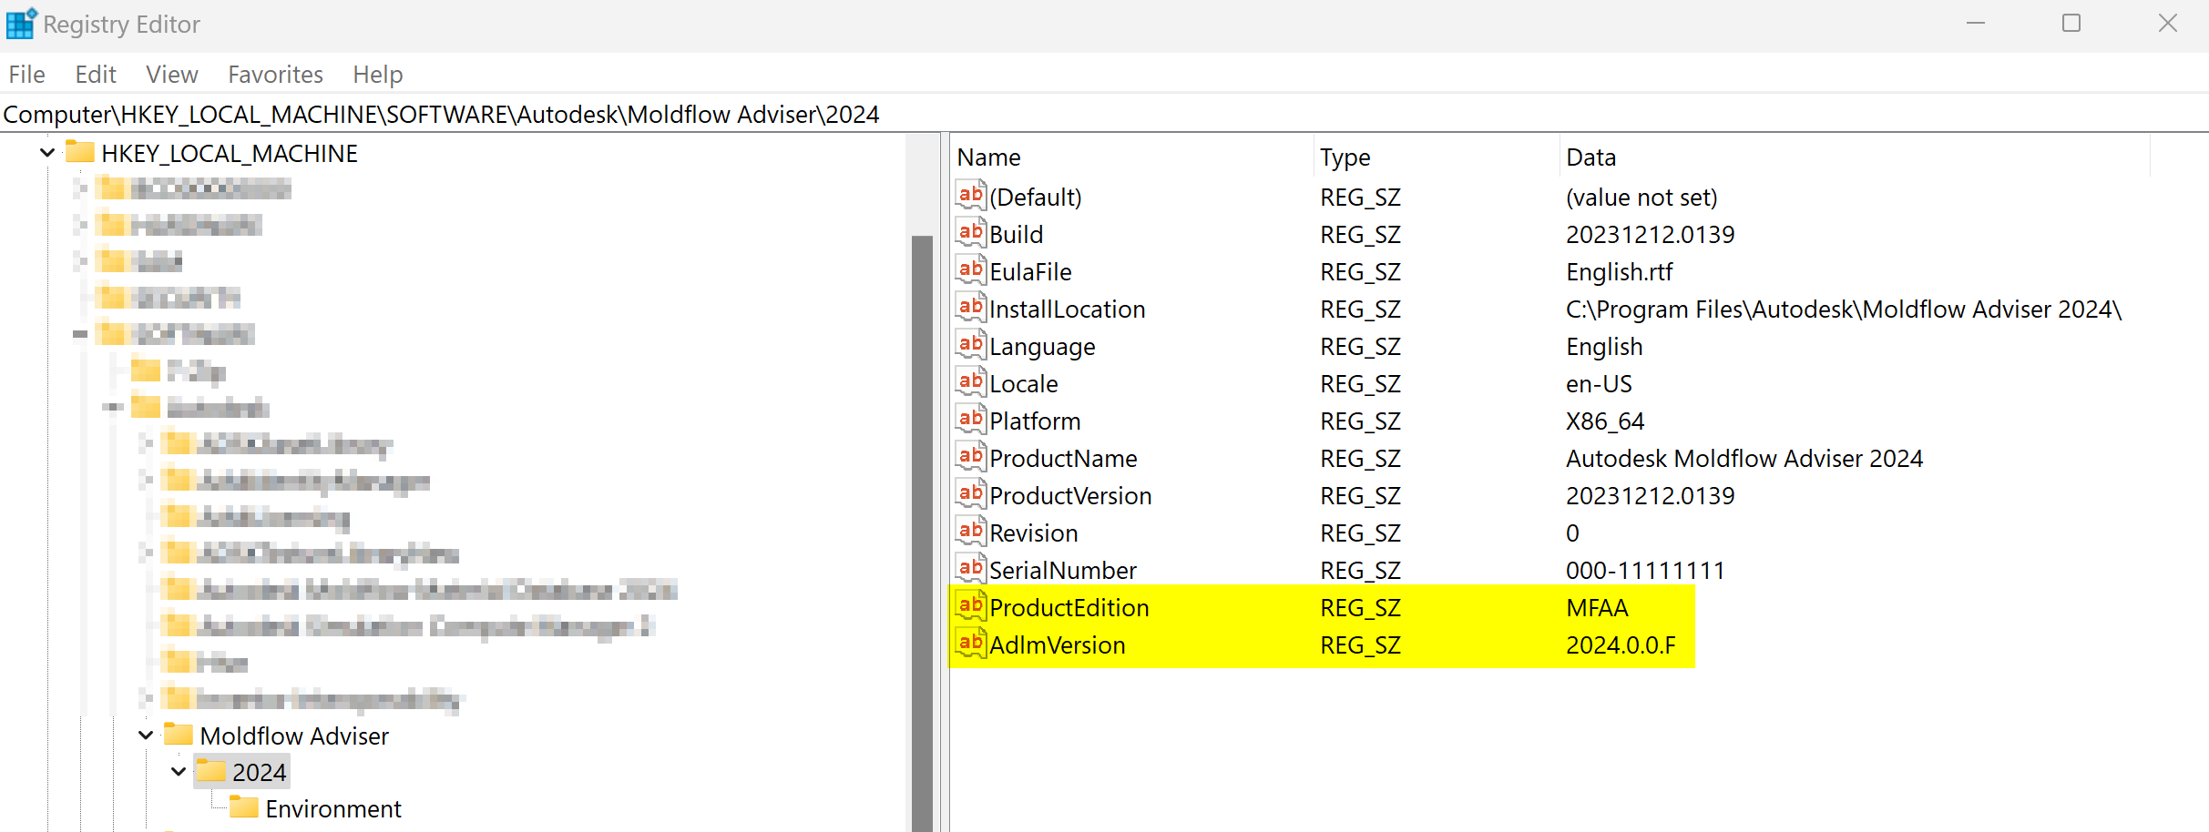
Task: Click the ProductVersion value string icon
Action: (971, 493)
